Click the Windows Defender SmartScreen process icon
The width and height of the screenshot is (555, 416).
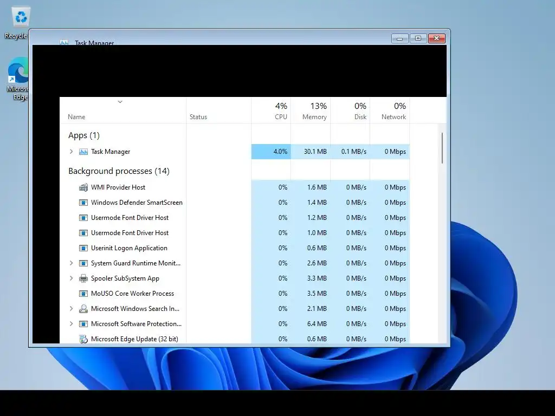(83, 203)
